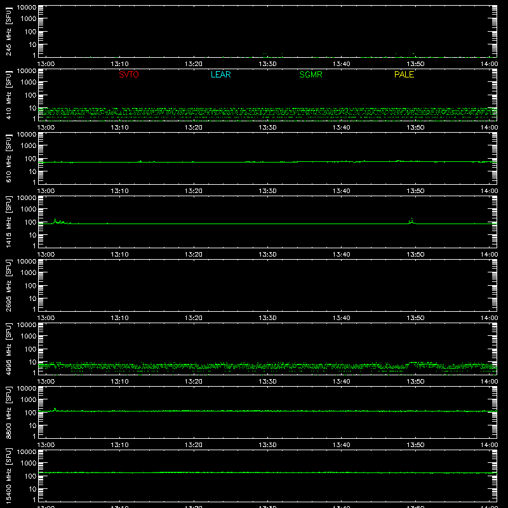
Task: Click the 100 label on 610 MHz axis
Action: (x=30, y=158)
